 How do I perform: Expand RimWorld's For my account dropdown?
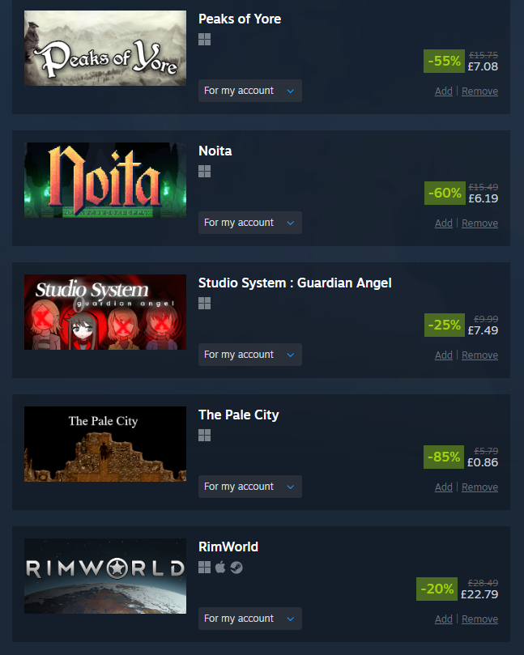click(250, 619)
